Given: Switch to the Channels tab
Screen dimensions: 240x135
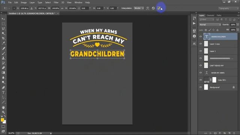Looking at the screenshot, I should point(210,15).
